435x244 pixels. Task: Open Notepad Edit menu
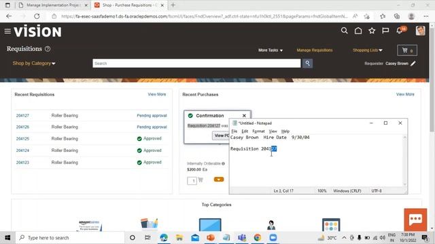tap(245, 131)
